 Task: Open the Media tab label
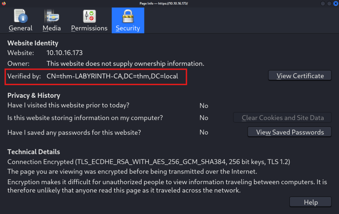[x=52, y=28]
